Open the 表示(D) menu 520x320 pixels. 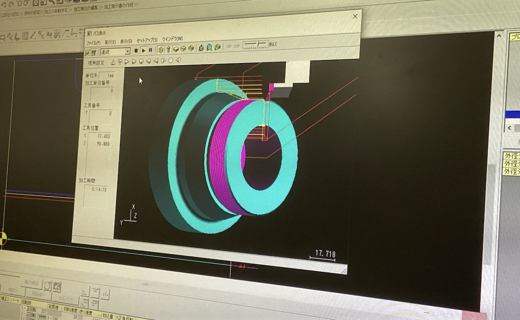point(126,42)
